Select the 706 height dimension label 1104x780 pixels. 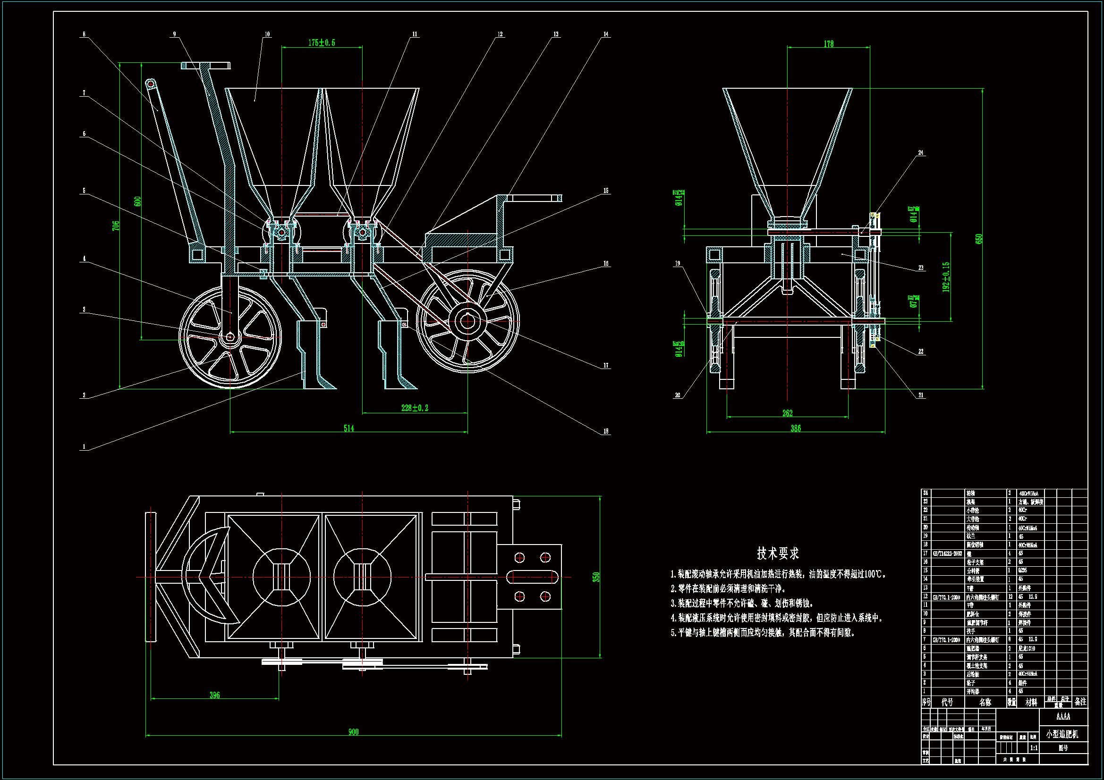point(115,226)
